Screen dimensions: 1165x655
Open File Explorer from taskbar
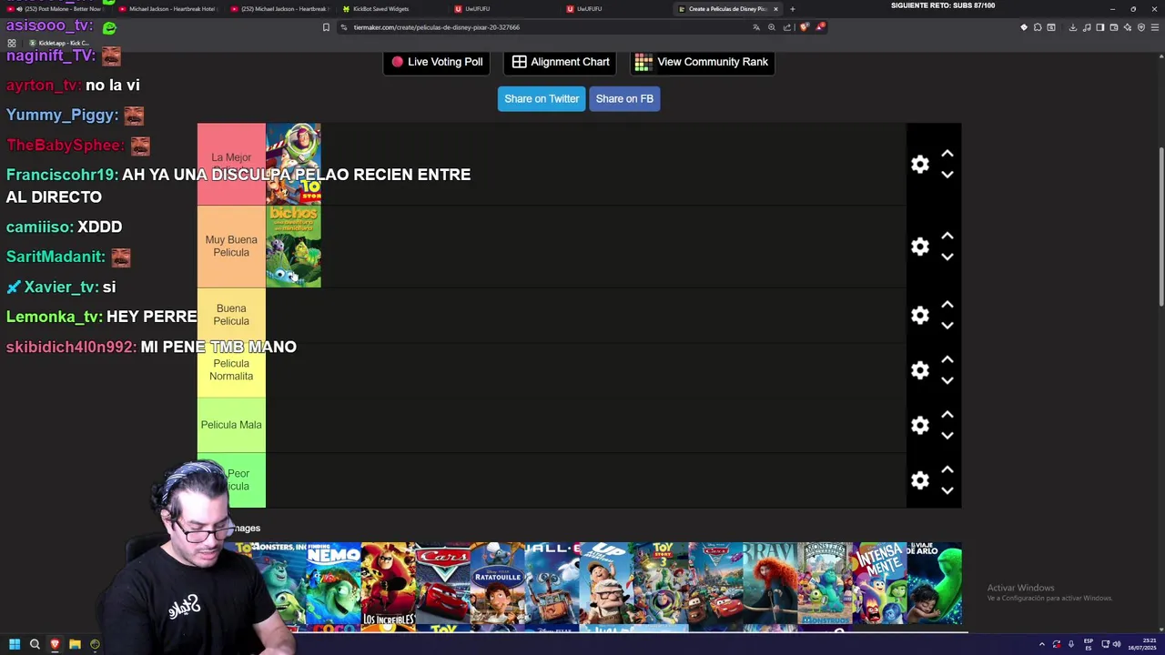tap(75, 644)
